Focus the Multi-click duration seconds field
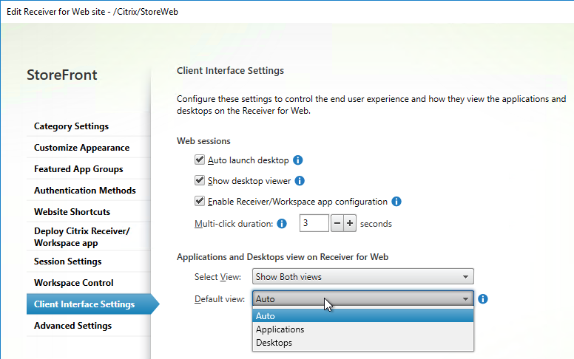574x359 pixels. [x=314, y=223]
